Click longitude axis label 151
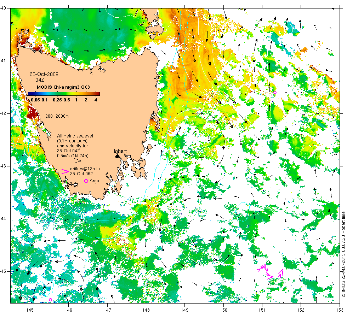The image size is (347, 318). [262, 310]
